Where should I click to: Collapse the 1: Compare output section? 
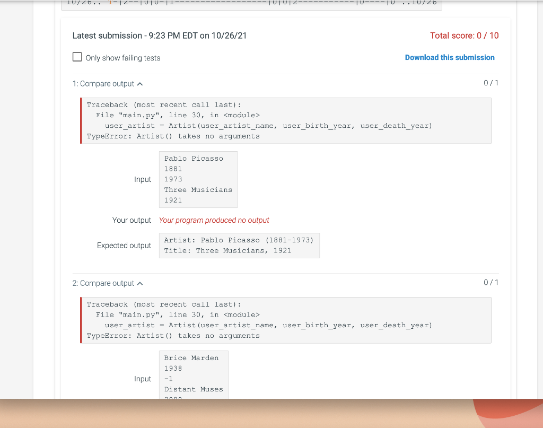point(107,84)
